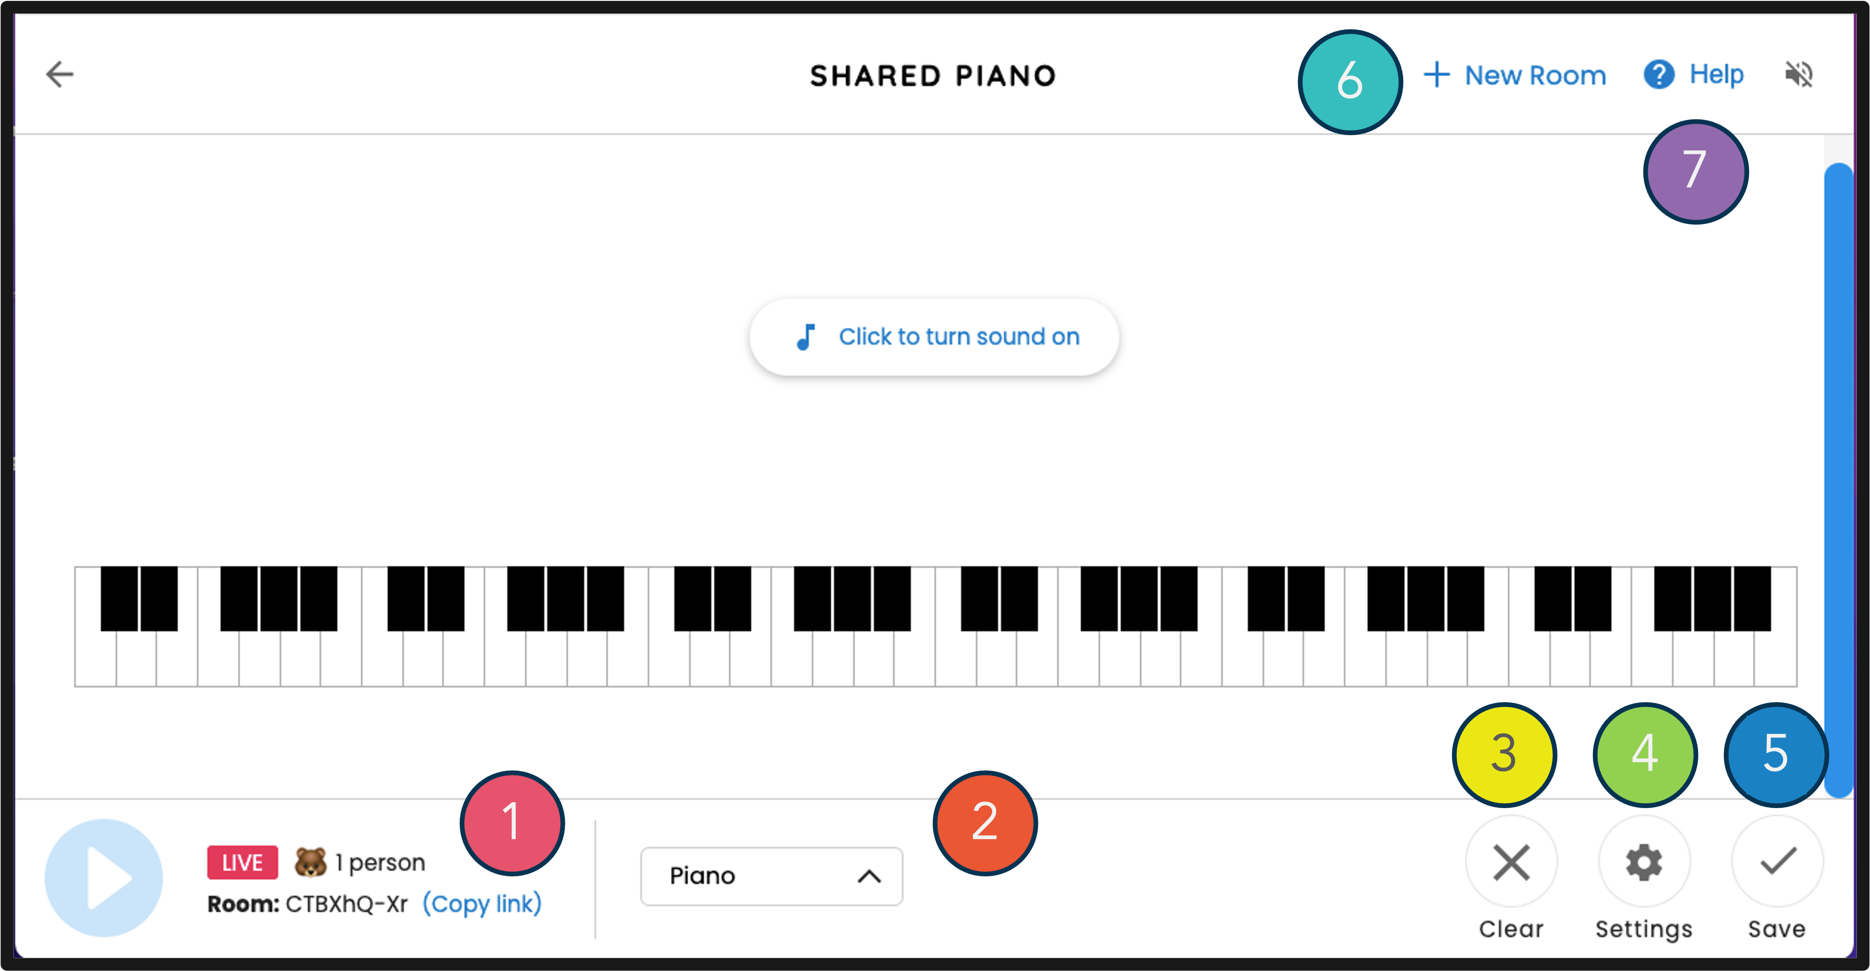Click the back arrow icon

point(59,74)
